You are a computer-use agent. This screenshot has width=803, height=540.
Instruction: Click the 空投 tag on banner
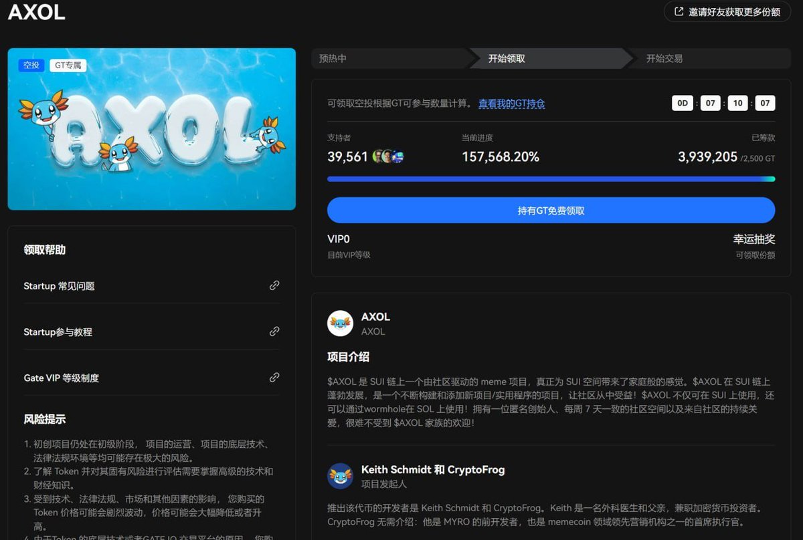point(31,65)
